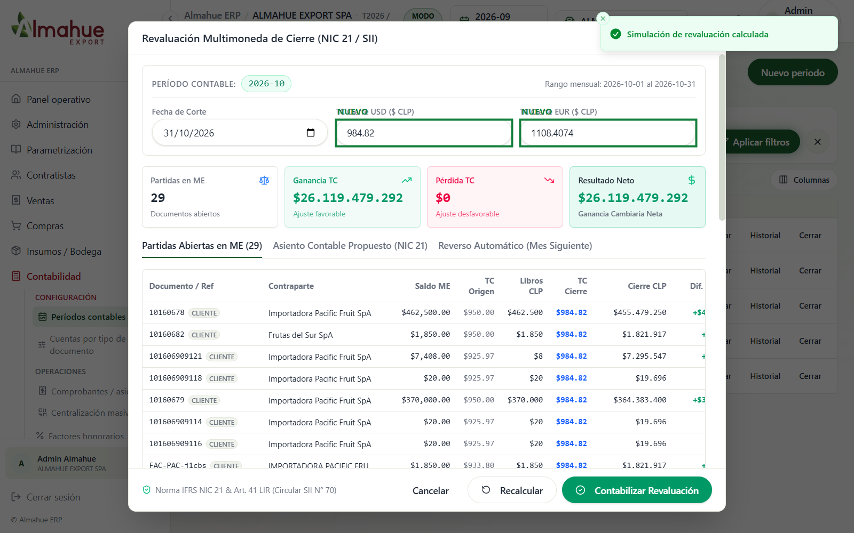Open Comprobantes in Operaciones
The height and width of the screenshot is (533, 854).
pyautogui.click(x=83, y=392)
